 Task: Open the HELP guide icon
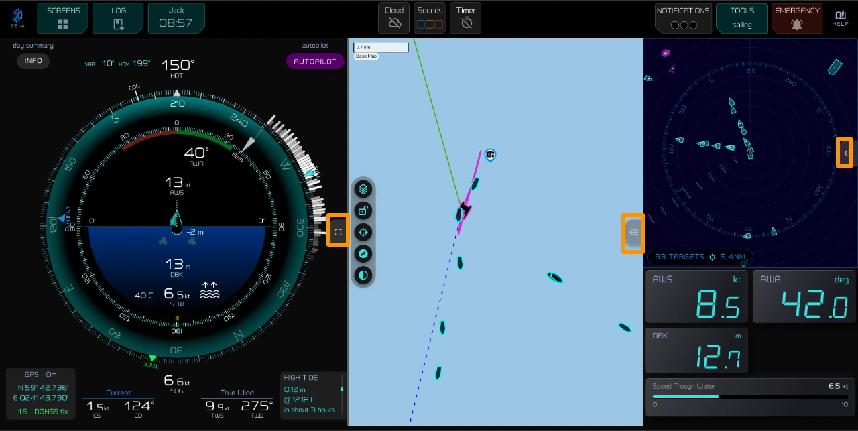click(840, 18)
